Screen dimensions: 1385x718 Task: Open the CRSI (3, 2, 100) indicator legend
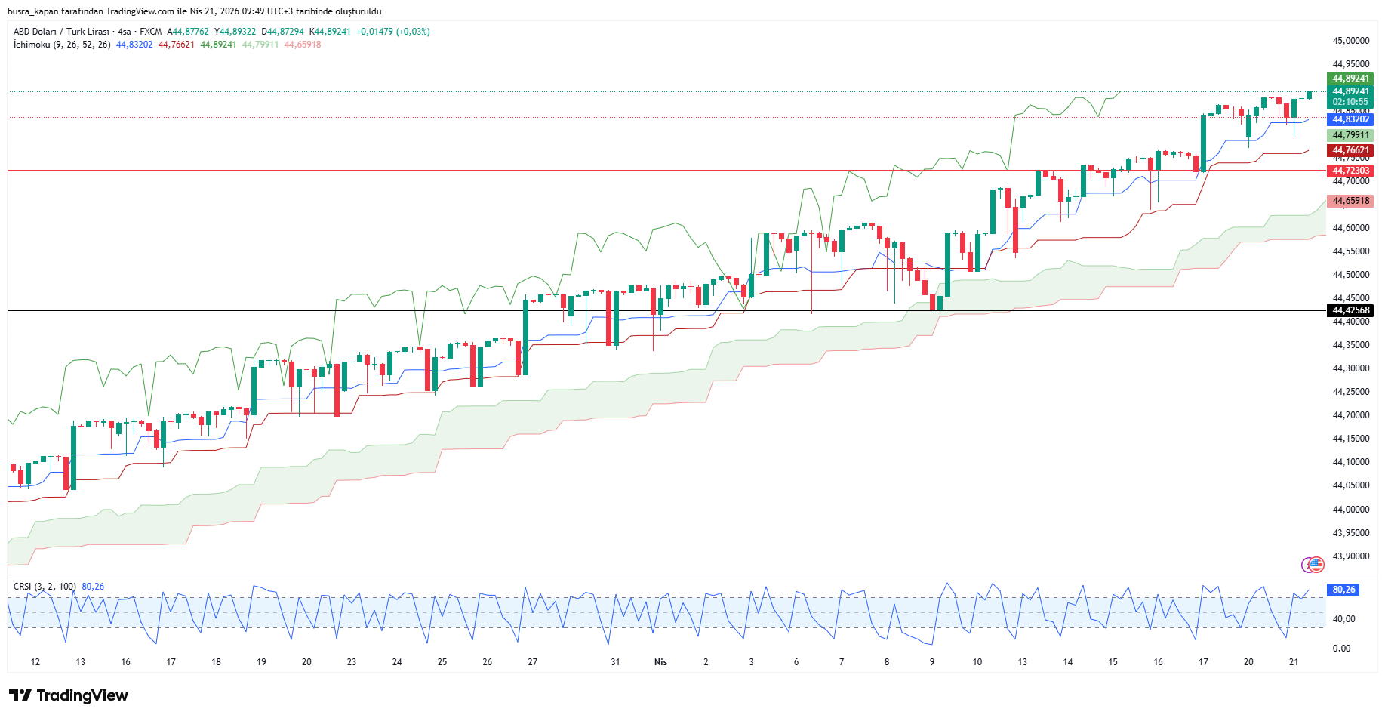(x=45, y=587)
